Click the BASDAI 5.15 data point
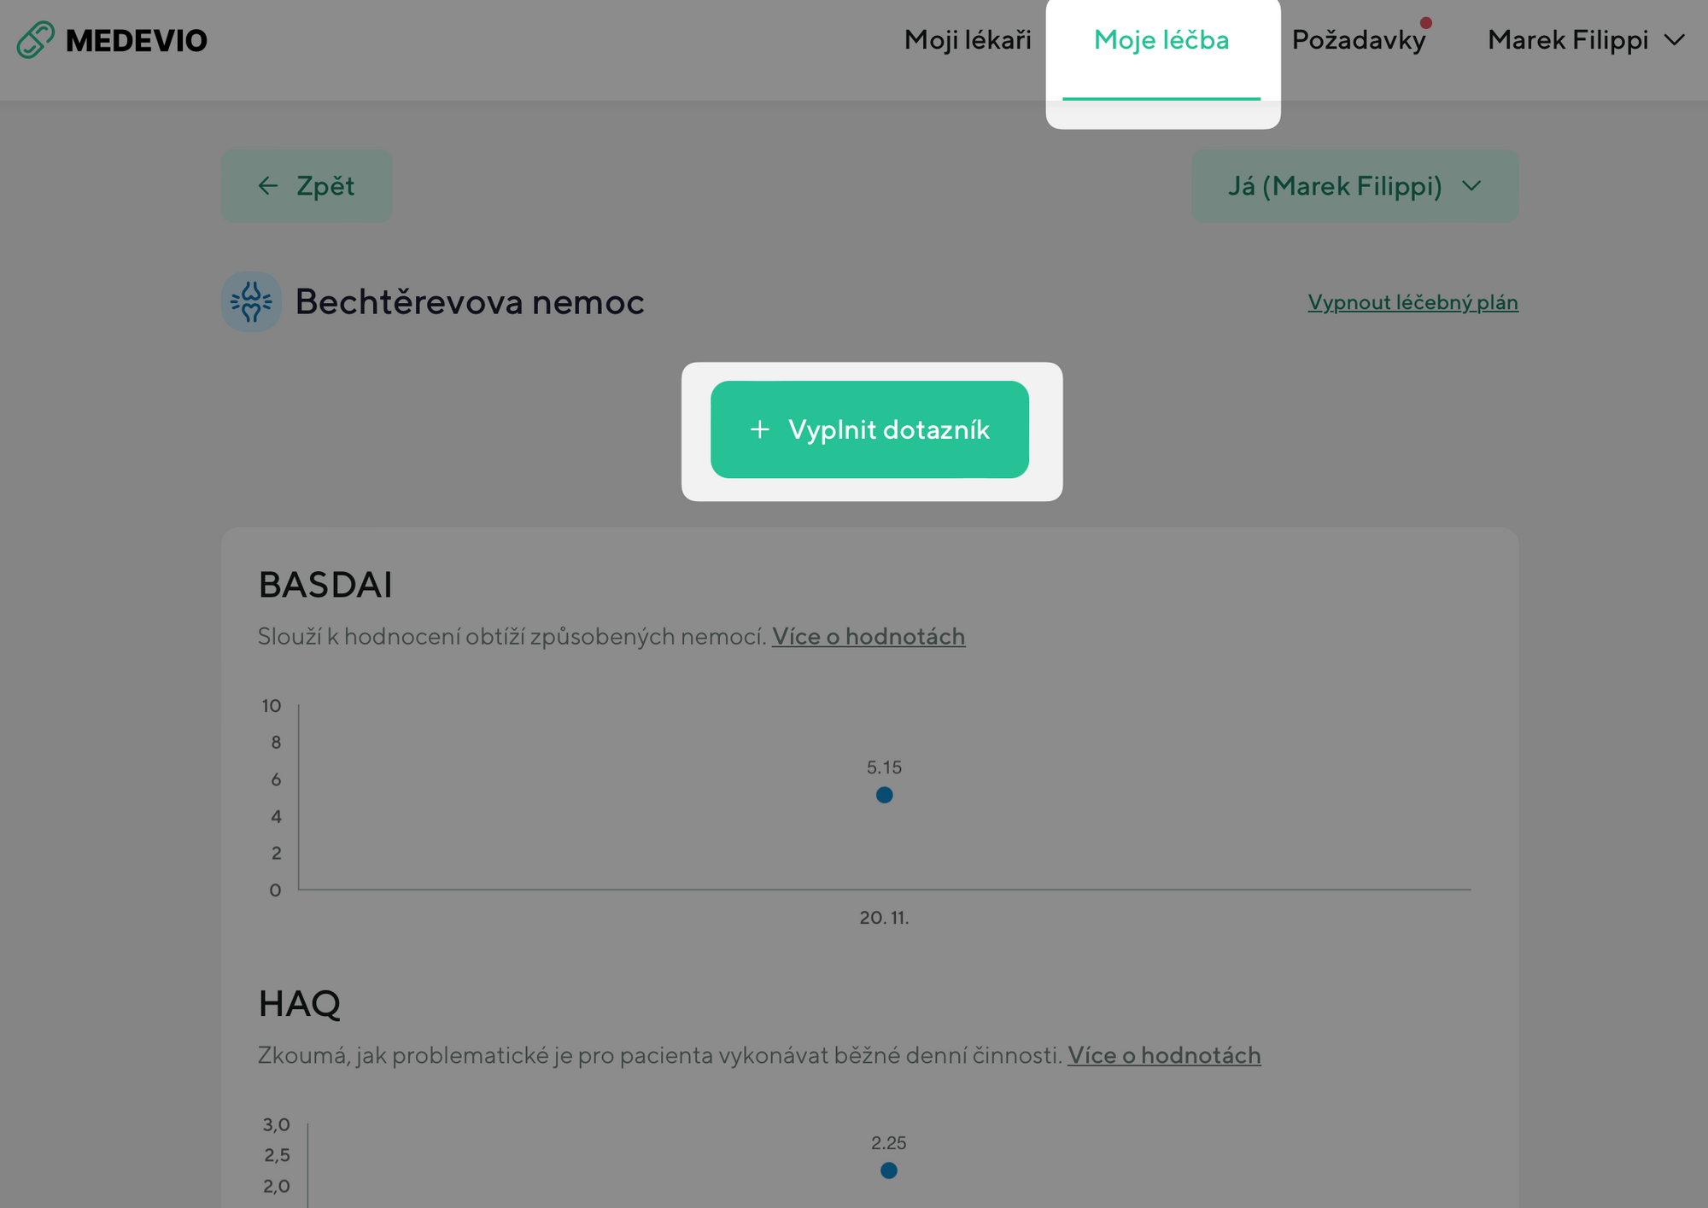This screenshot has width=1708, height=1208. (x=884, y=795)
